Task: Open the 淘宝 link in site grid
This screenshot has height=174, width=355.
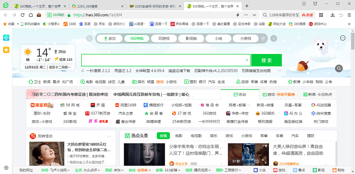Action: [42, 105]
